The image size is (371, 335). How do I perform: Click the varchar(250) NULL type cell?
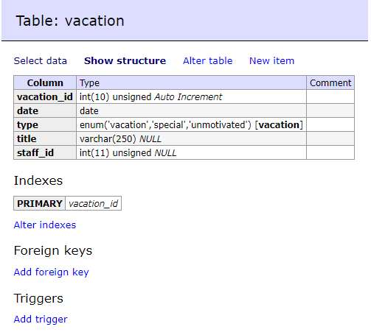click(x=191, y=138)
